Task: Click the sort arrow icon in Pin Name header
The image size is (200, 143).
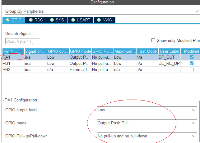Action: (21, 51)
